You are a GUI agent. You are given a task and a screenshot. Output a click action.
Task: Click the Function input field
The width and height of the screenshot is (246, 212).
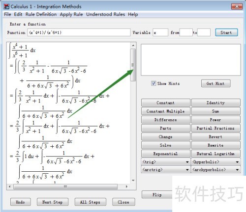(x=79, y=32)
